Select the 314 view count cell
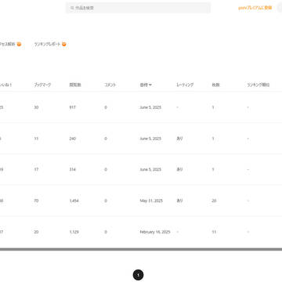This screenshot has width=282, height=282. pos(73,169)
